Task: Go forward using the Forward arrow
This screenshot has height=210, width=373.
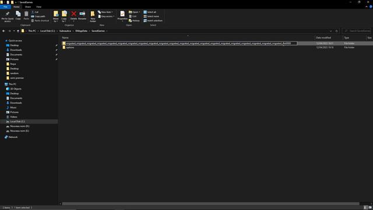Action: pos(9,31)
